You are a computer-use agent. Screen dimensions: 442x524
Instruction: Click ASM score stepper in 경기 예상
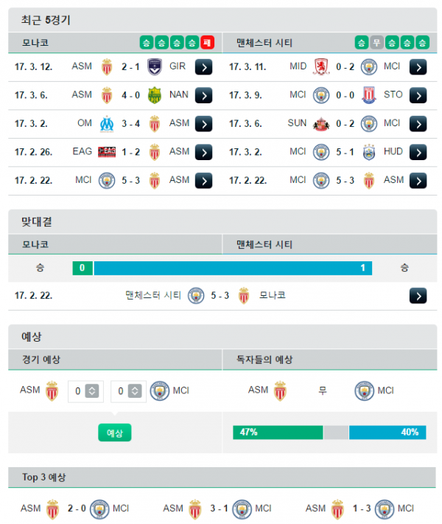pyautogui.click(x=92, y=391)
